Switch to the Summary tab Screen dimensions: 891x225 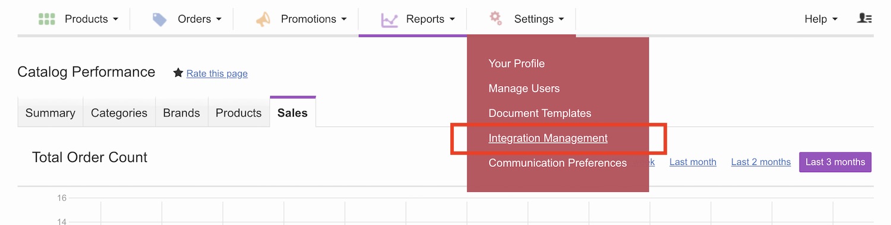[x=50, y=113]
